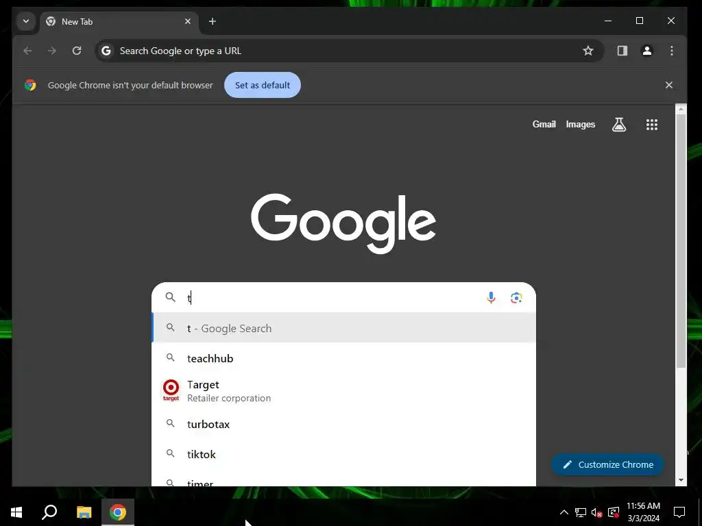The height and width of the screenshot is (526, 702).
Task: Search by image with Google Lens
Action: click(x=516, y=297)
